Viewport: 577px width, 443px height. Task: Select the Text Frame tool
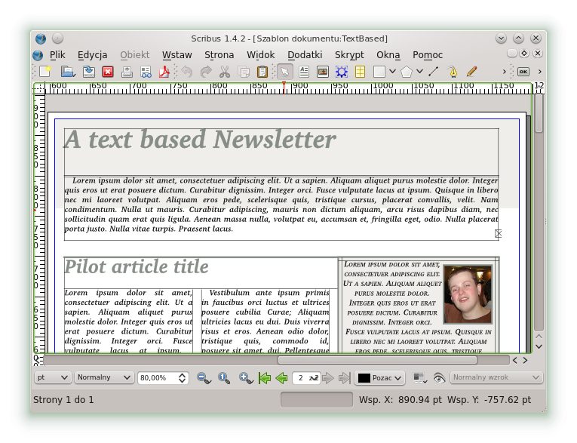click(304, 72)
